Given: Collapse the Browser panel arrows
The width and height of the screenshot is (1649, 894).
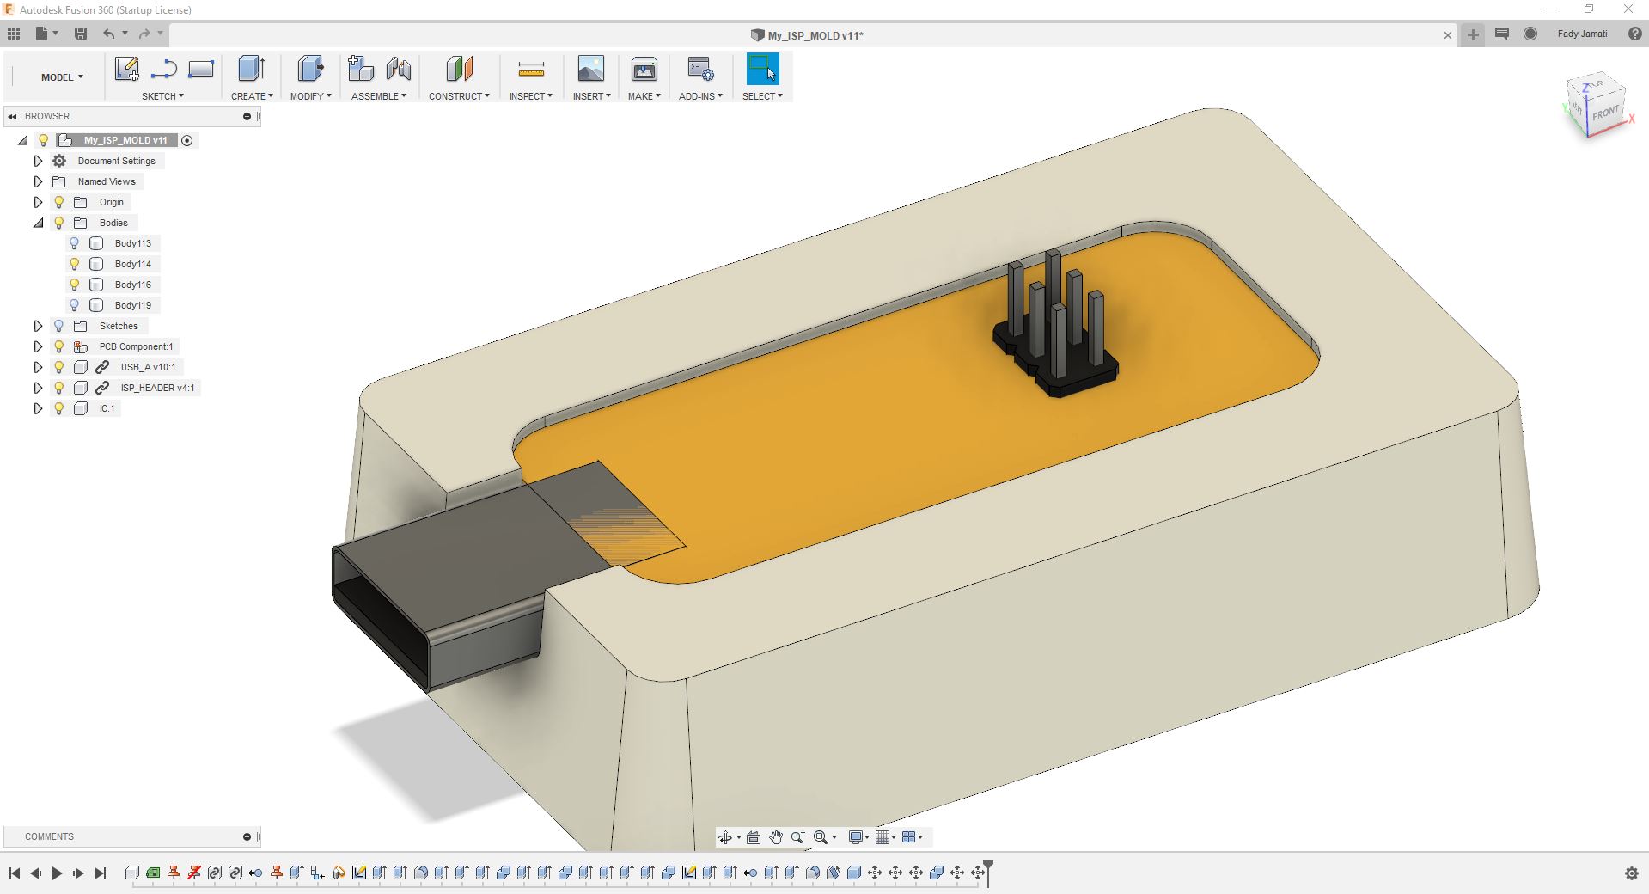Looking at the screenshot, I should 13,116.
